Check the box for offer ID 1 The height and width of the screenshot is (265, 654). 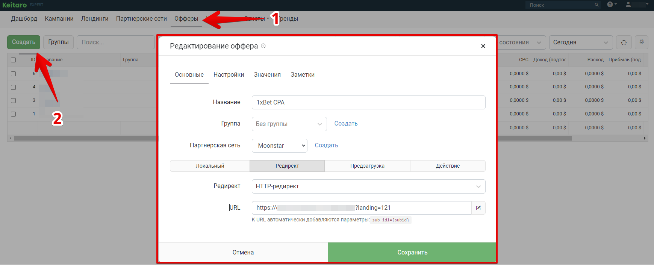pos(14,114)
